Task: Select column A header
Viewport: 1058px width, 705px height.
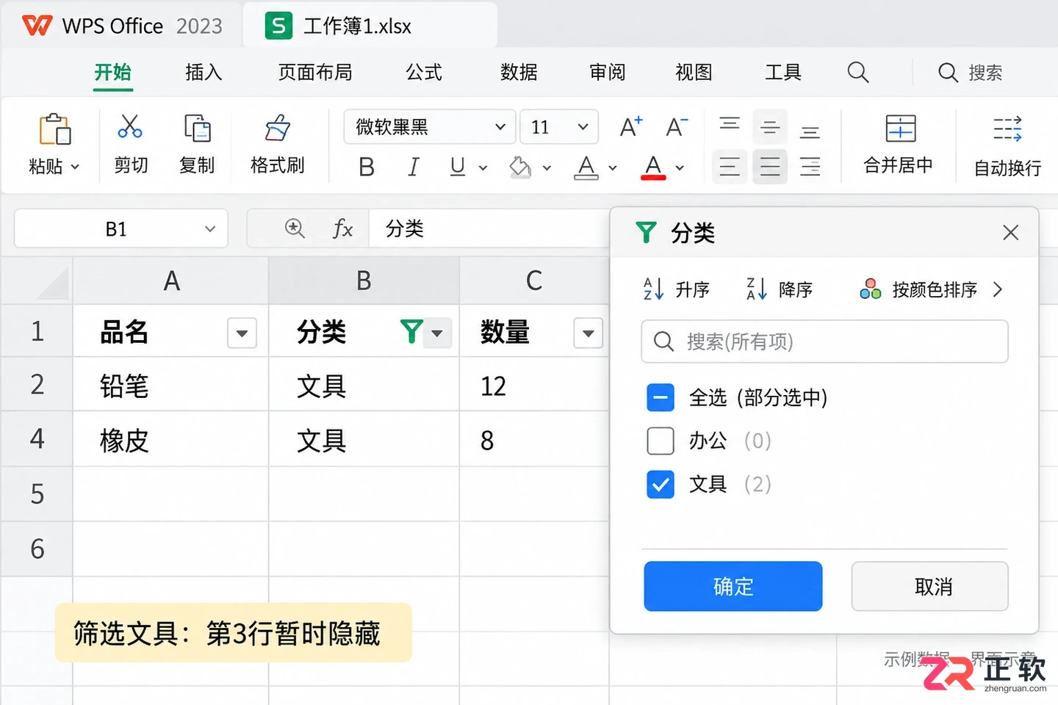Action: (x=171, y=281)
